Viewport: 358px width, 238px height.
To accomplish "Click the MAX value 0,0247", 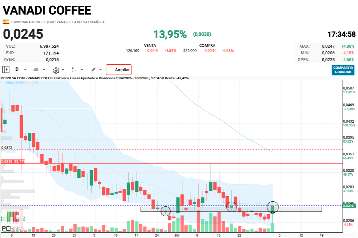I will 328,46.
